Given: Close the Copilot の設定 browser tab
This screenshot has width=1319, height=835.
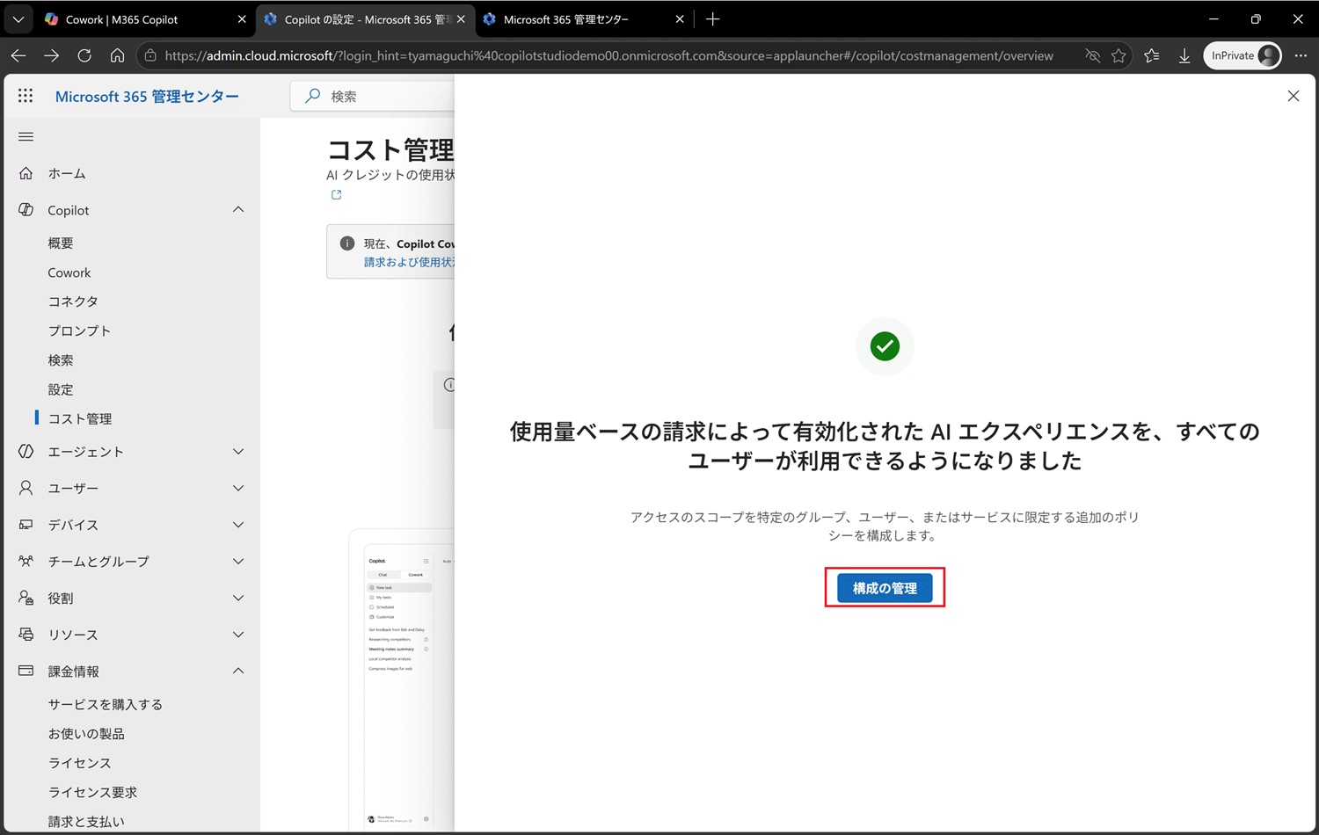Looking at the screenshot, I should (x=461, y=19).
